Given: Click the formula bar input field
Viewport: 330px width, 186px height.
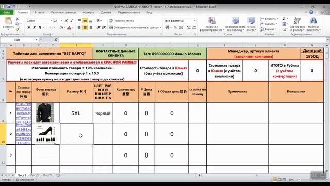Looking at the screenshot, I should pyautogui.click(x=192, y=40).
